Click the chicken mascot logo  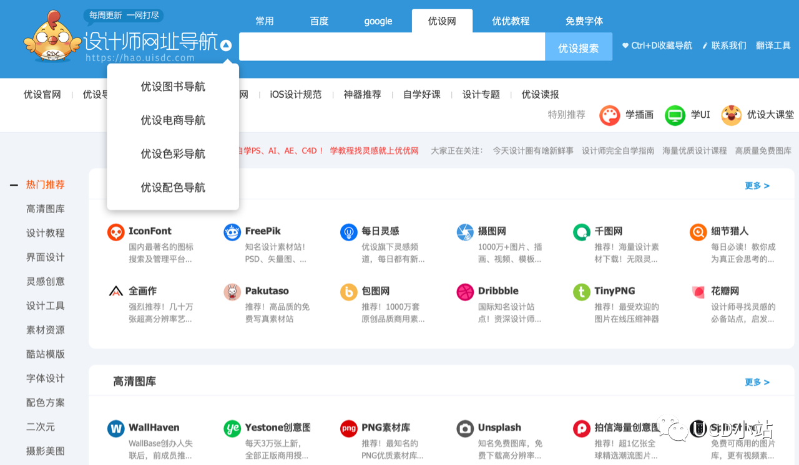(52, 37)
